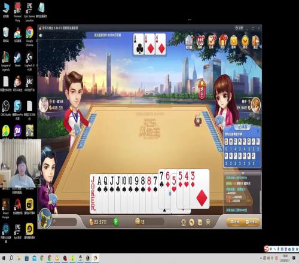Open the card record icon in bottom bar
Screen dimensions: 299x263
pyautogui.click(x=200, y=222)
